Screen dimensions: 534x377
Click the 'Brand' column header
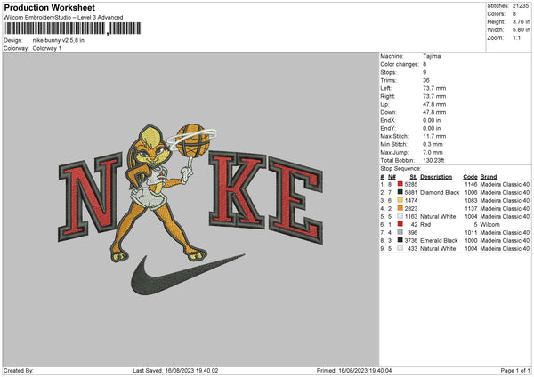click(489, 177)
